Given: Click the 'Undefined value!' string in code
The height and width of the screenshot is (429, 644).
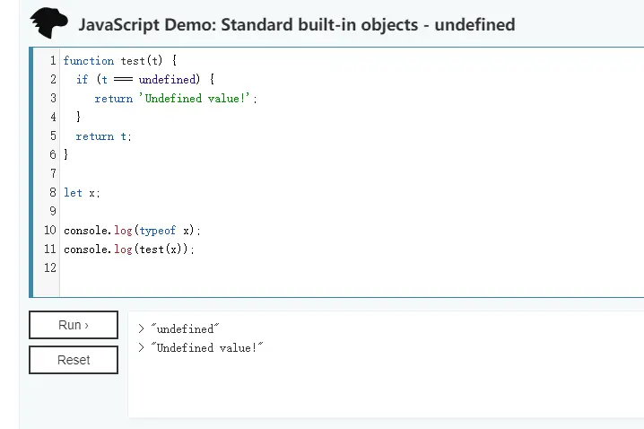Looking at the screenshot, I should (195, 99).
